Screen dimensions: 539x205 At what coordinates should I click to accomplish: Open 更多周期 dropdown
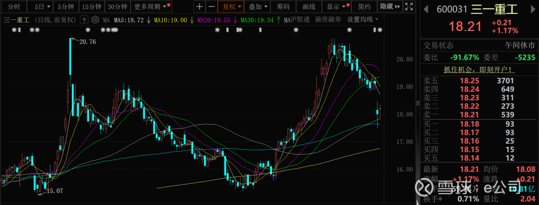pos(151,6)
